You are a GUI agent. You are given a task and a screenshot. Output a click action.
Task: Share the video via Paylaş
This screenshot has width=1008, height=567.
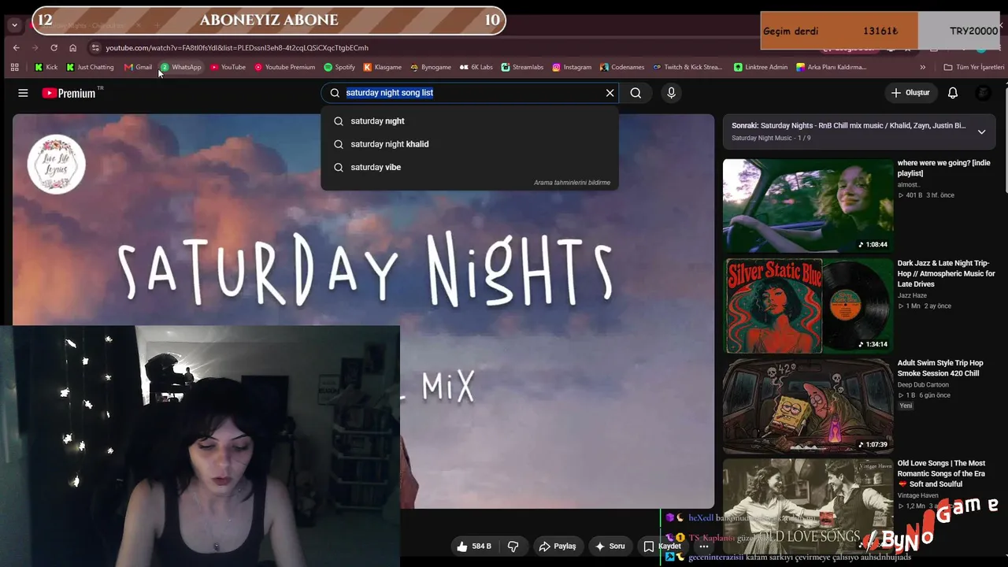pos(557,547)
